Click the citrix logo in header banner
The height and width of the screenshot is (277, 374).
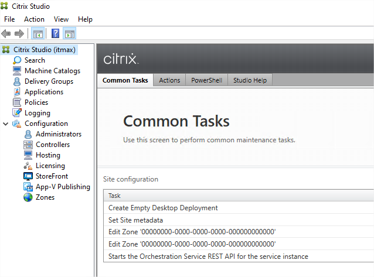[121, 59]
